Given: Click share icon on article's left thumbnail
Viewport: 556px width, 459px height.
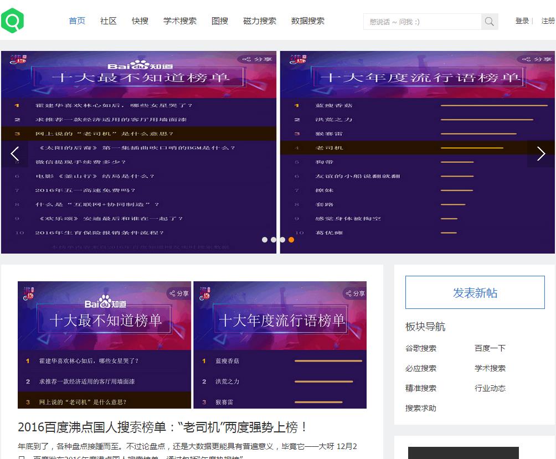Looking at the screenshot, I should [x=179, y=293].
